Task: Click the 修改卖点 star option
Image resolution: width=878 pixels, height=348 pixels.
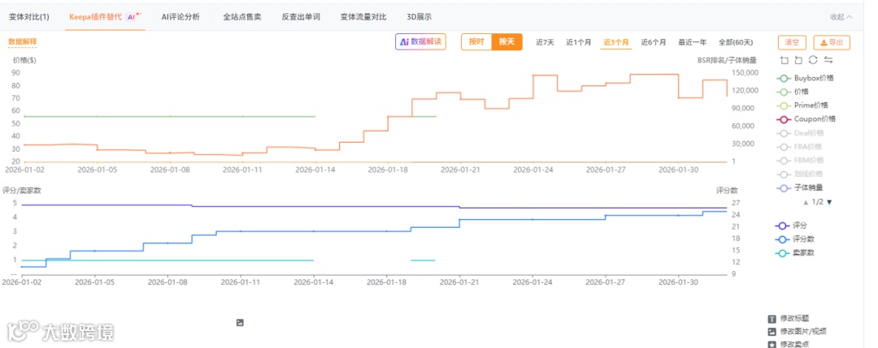Action: (789, 344)
